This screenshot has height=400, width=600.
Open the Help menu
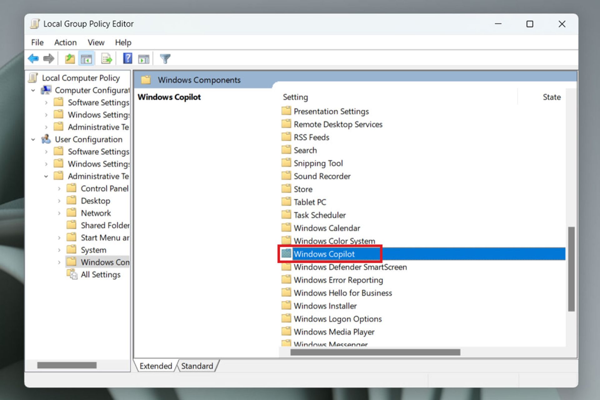tap(123, 42)
